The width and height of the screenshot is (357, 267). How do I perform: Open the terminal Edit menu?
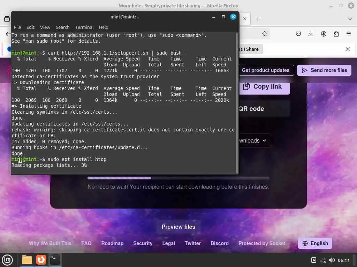(30, 27)
